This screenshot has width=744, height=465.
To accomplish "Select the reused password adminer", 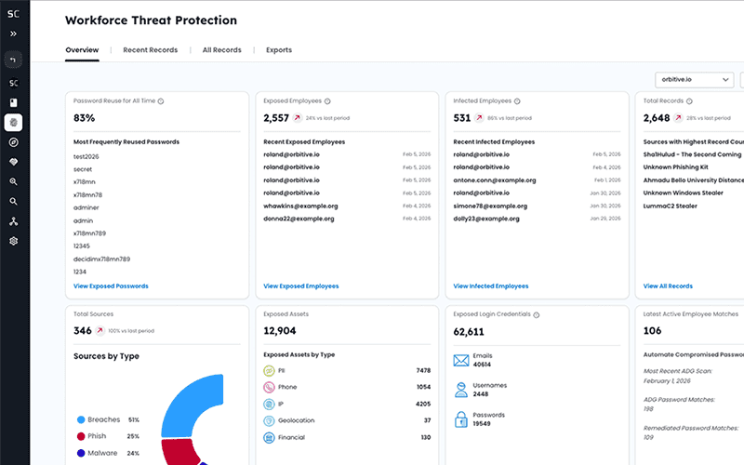I will click(86, 207).
